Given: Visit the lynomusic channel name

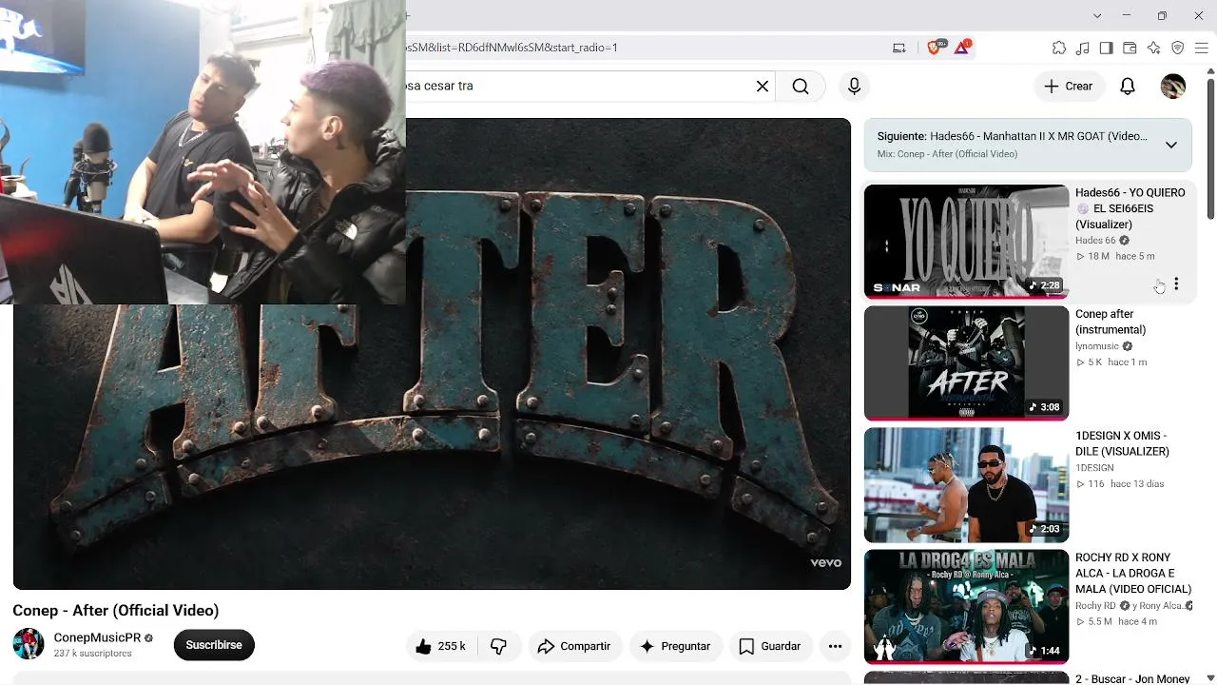Looking at the screenshot, I should pyautogui.click(x=1097, y=346).
